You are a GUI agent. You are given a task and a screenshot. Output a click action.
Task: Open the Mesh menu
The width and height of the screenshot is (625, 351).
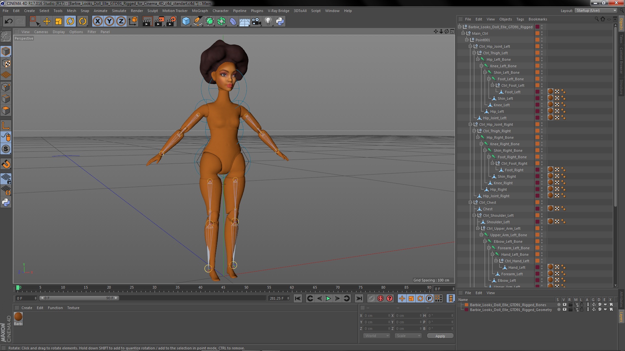(71, 11)
